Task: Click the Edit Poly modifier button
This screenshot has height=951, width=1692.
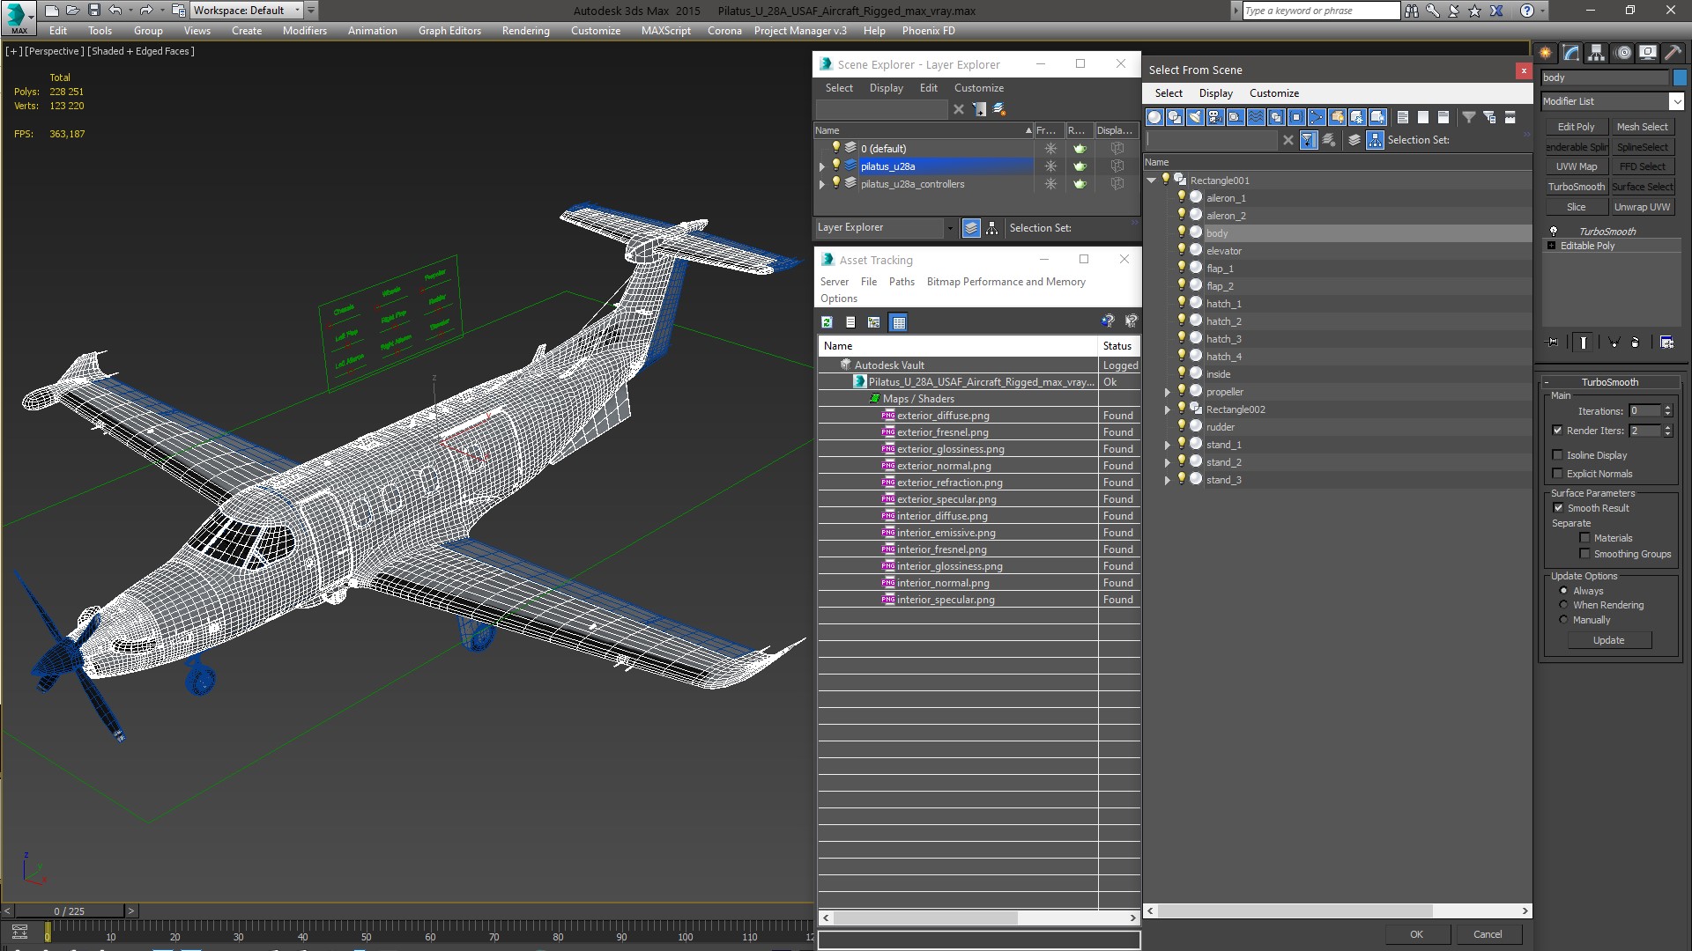Action: pyautogui.click(x=1576, y=127)
